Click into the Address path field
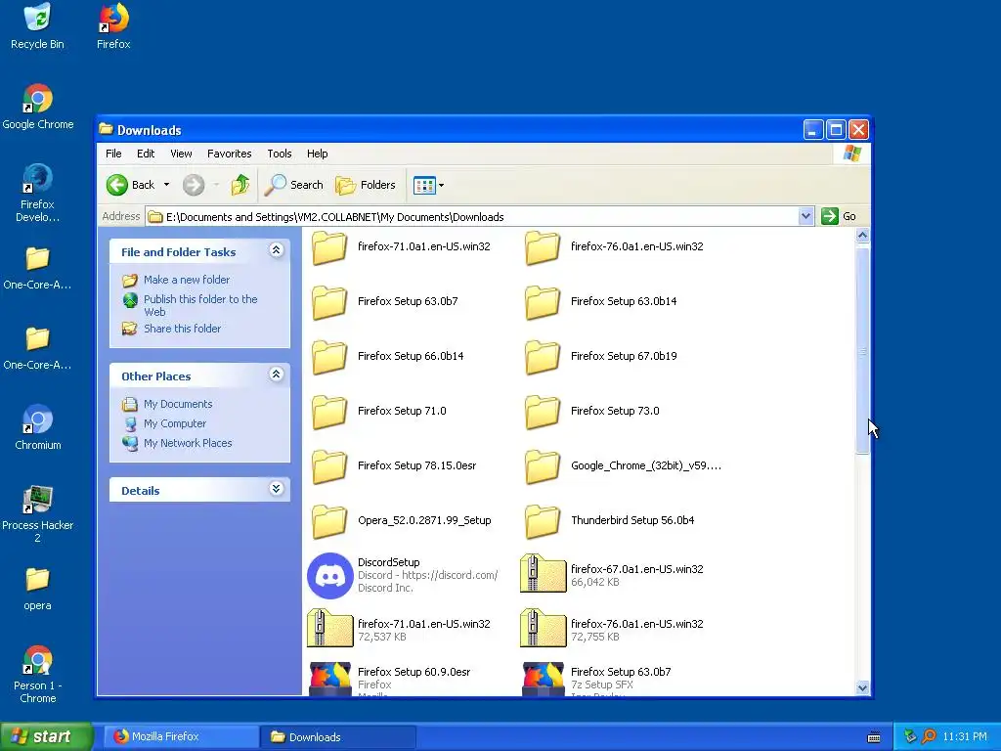This screenshot has width=1001, height=751. point(472,216)
